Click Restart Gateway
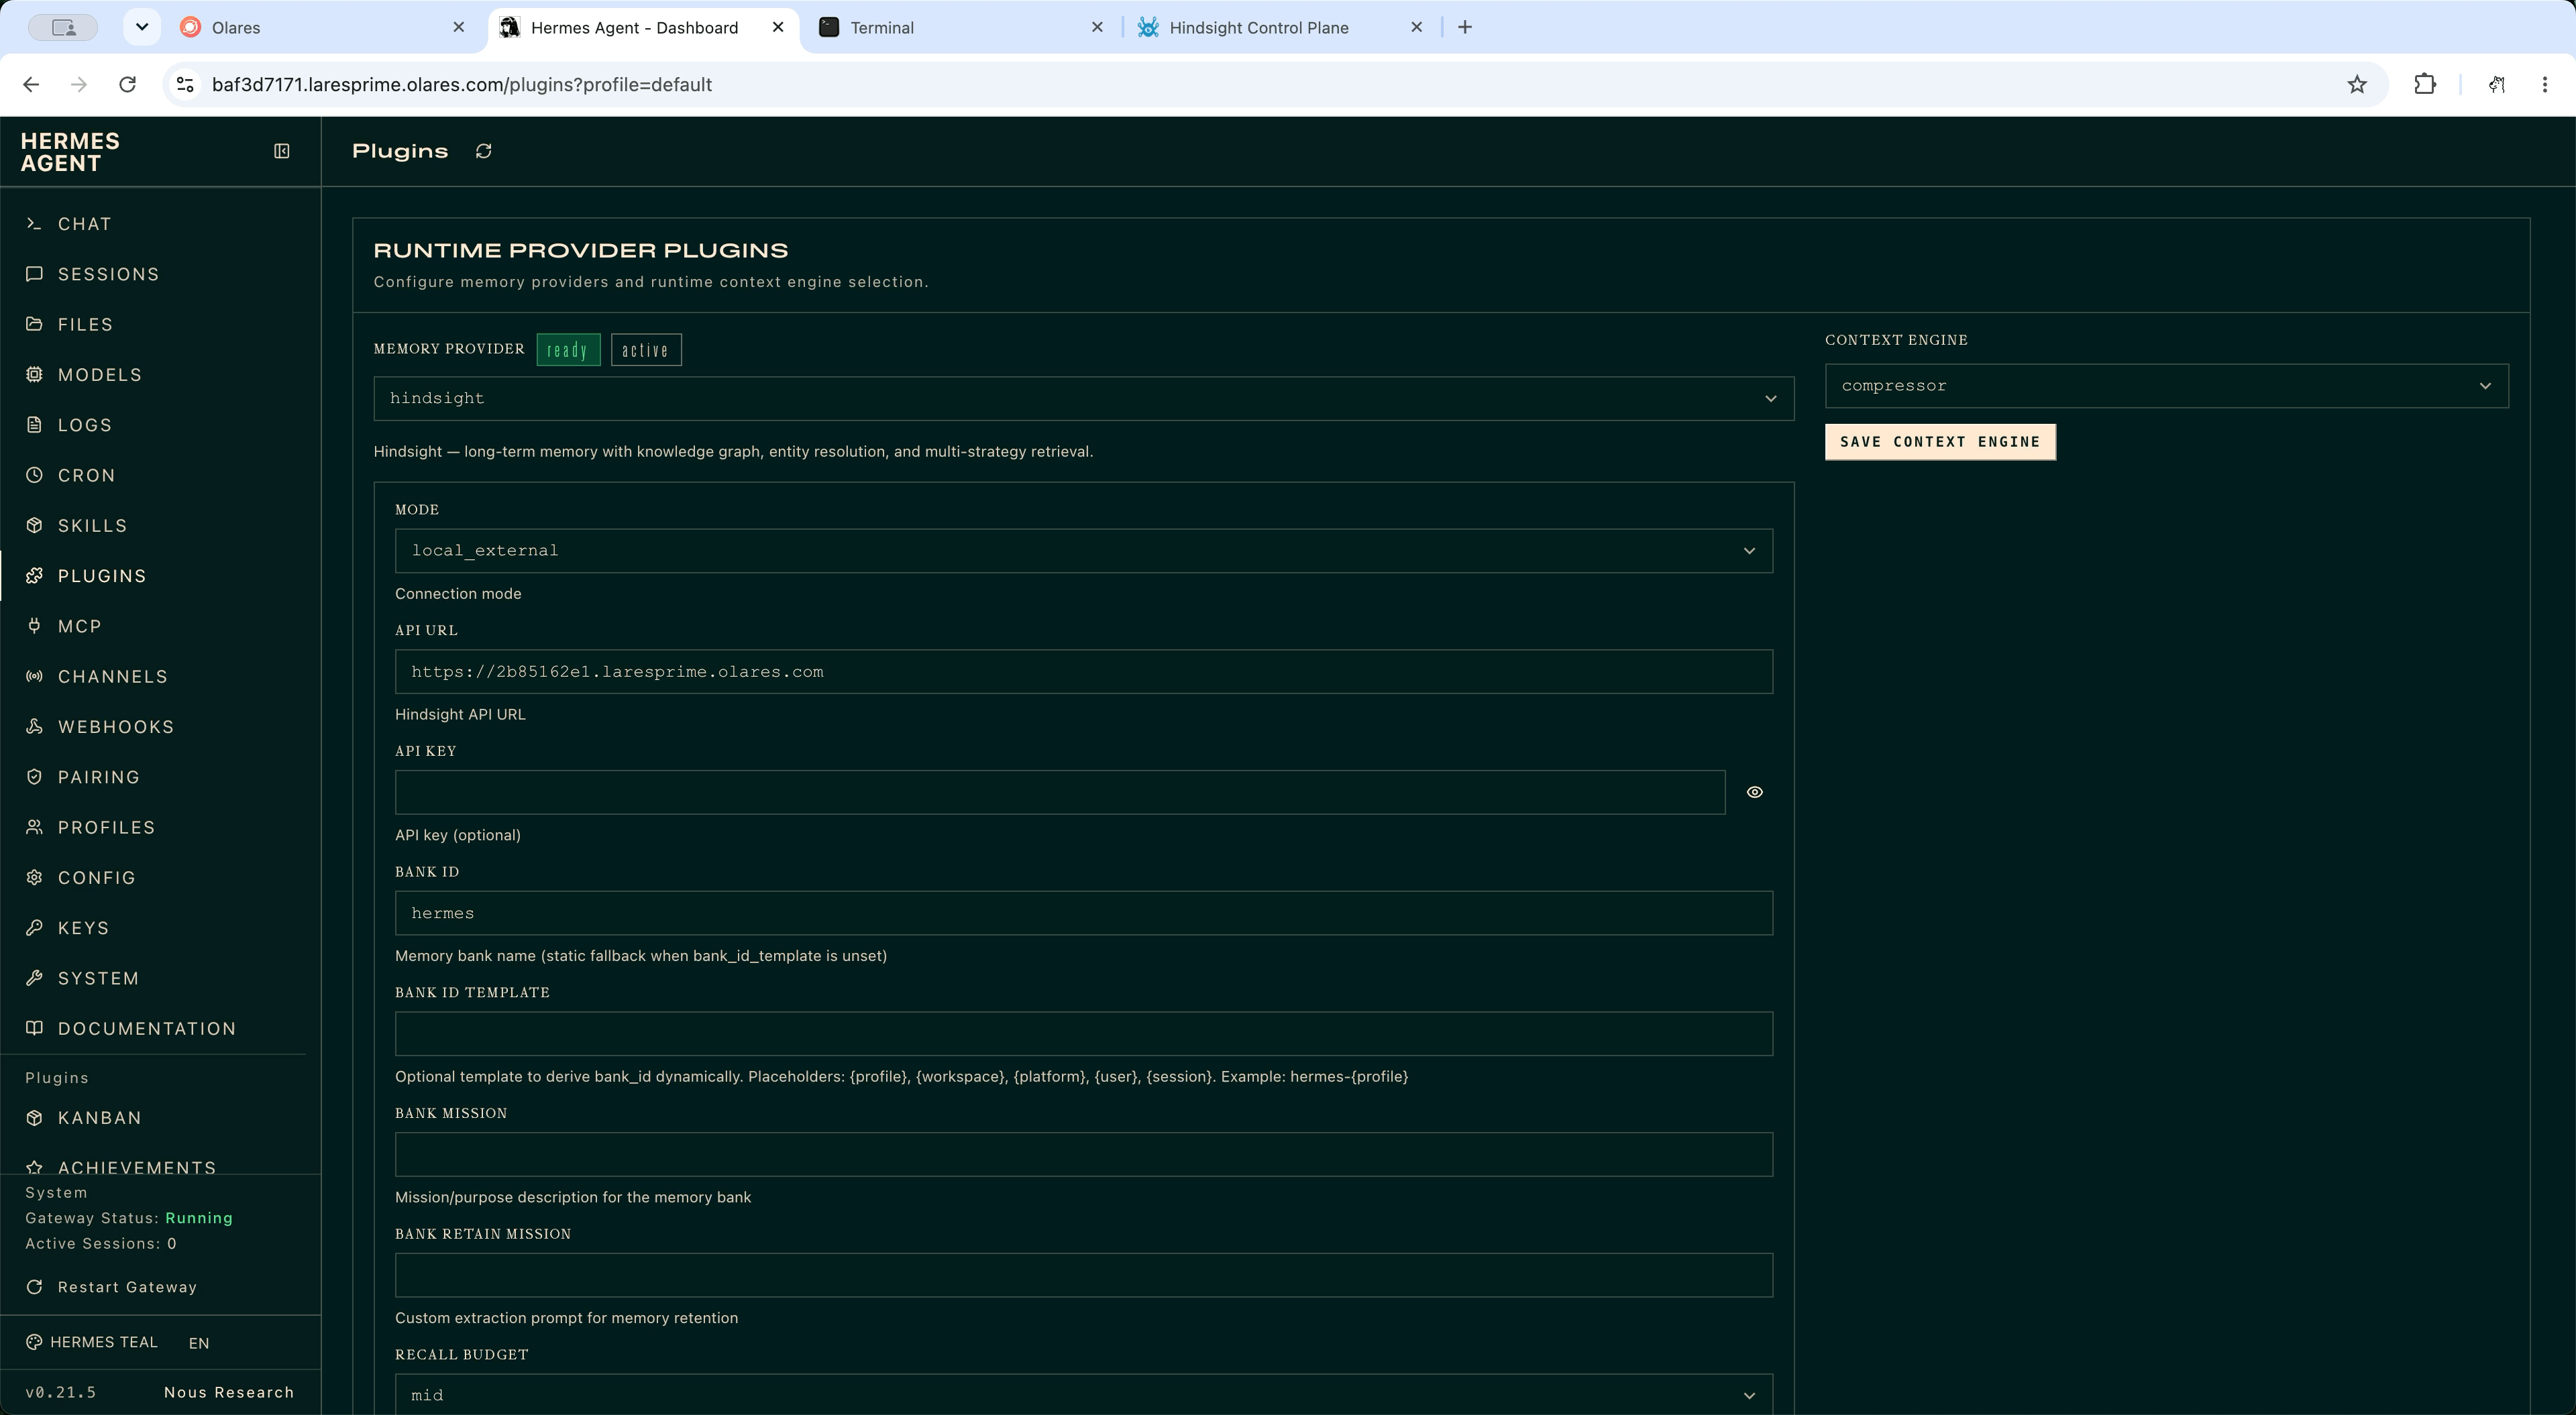This screenshot has height=1415, width=2576. tap(111, 1287)
